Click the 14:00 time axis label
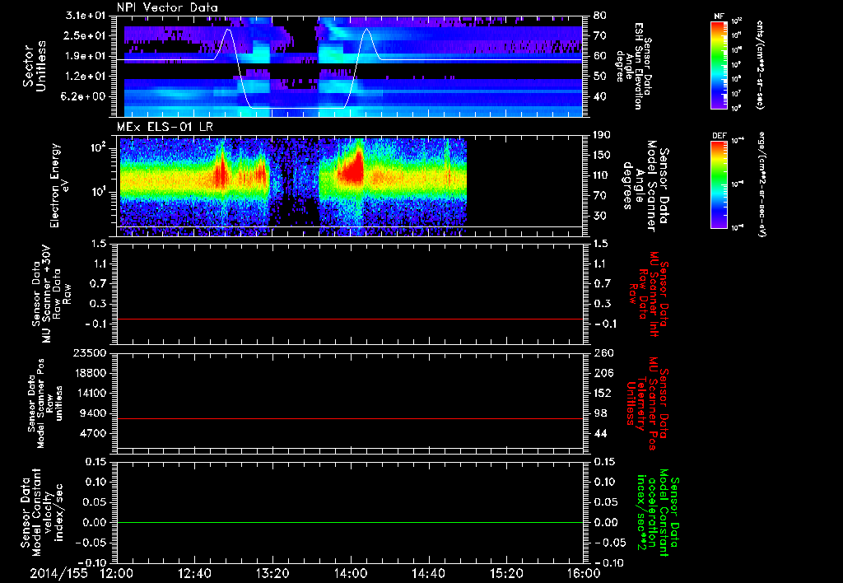843x583 pixels. [x=351, y=573]
